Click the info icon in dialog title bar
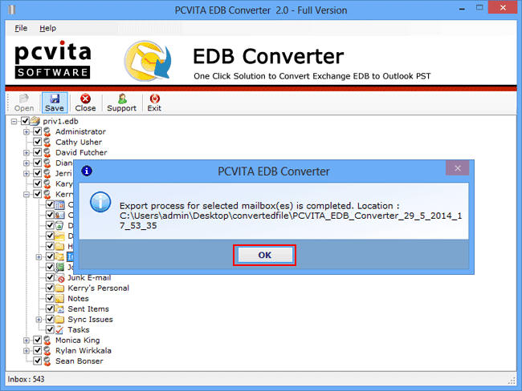Image resolution: width=522 pixels, height=391 pixels. point(87,171)
